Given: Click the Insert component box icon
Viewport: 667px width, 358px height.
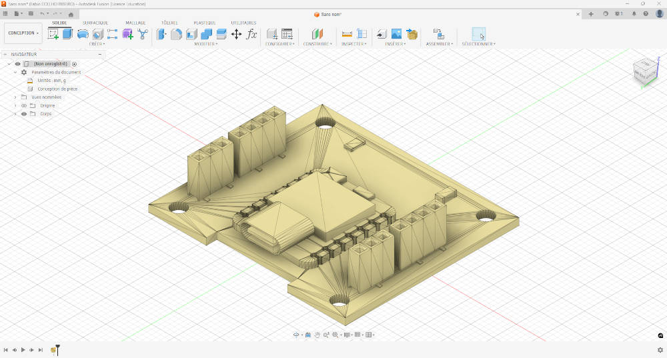Looking at the screenshot, I should point(412,34).
